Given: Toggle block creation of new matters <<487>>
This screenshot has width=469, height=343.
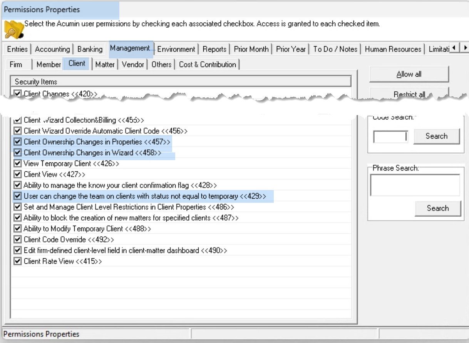Looking at the screenshot, I should pos(17,218).
